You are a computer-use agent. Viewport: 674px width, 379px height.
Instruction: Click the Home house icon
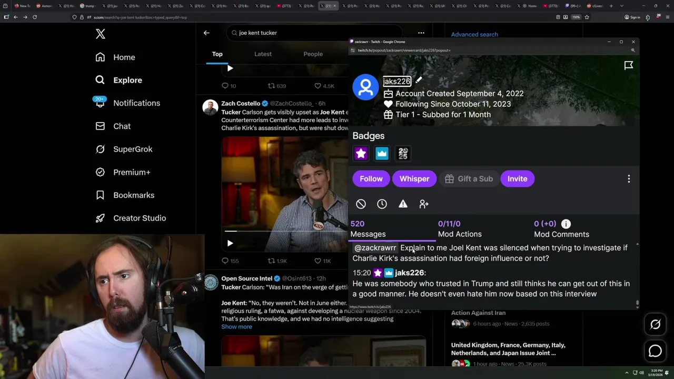(100, 57)
